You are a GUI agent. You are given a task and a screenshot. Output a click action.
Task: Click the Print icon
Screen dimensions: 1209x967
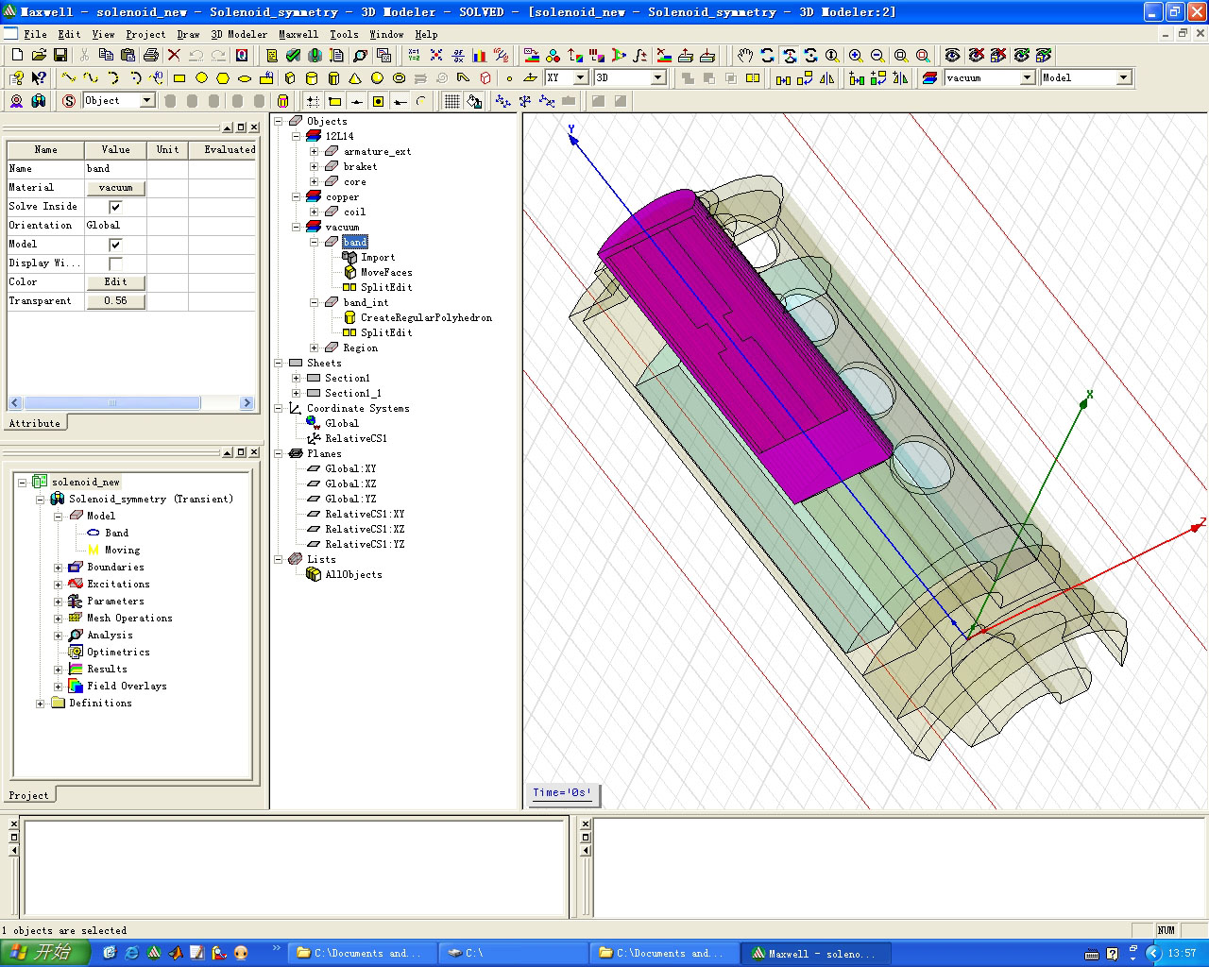[150, 56]
